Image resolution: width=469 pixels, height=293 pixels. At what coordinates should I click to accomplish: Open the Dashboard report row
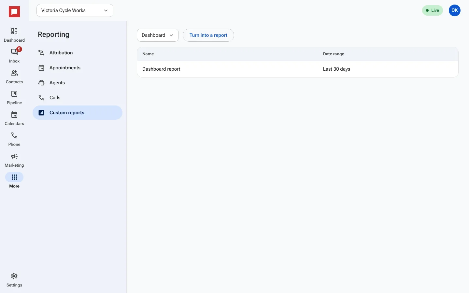[x=298, y=69]
